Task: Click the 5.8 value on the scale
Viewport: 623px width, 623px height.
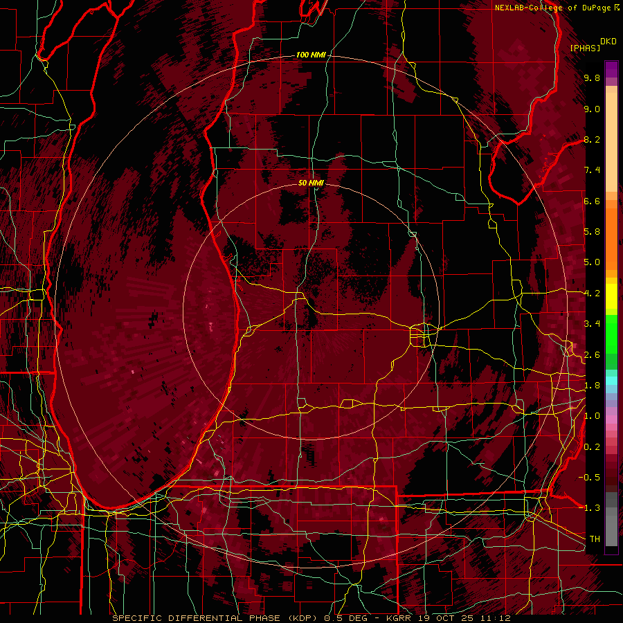Action: [592, 232]
